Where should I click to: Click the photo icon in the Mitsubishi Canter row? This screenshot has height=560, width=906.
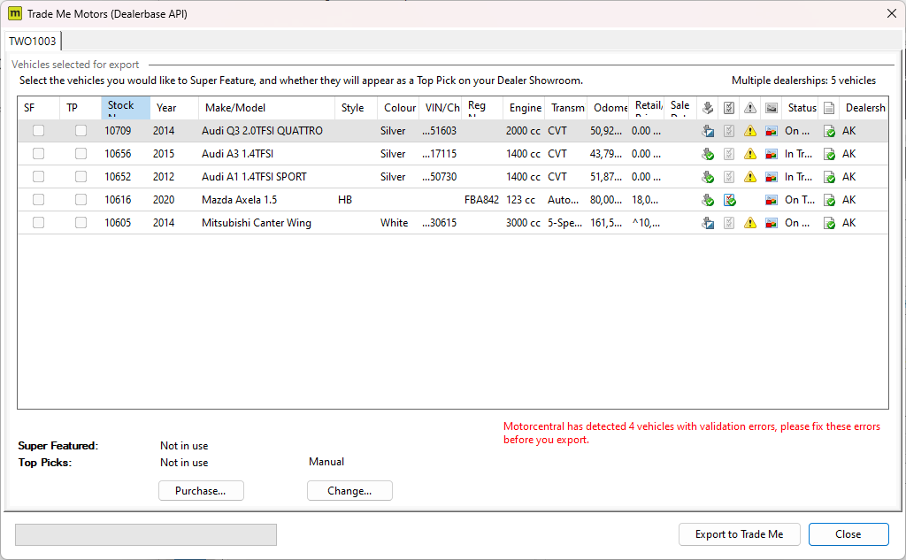(772, 223)
